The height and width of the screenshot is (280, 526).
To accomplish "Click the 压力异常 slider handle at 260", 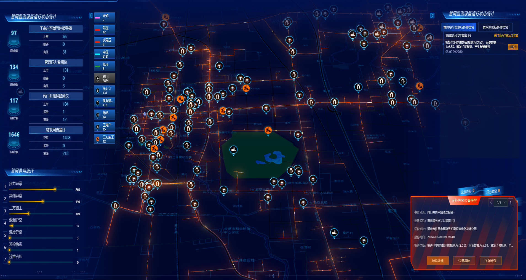I will pos(55,189).
